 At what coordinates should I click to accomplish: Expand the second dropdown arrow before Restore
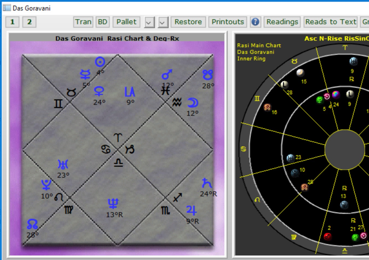[163, 22]
